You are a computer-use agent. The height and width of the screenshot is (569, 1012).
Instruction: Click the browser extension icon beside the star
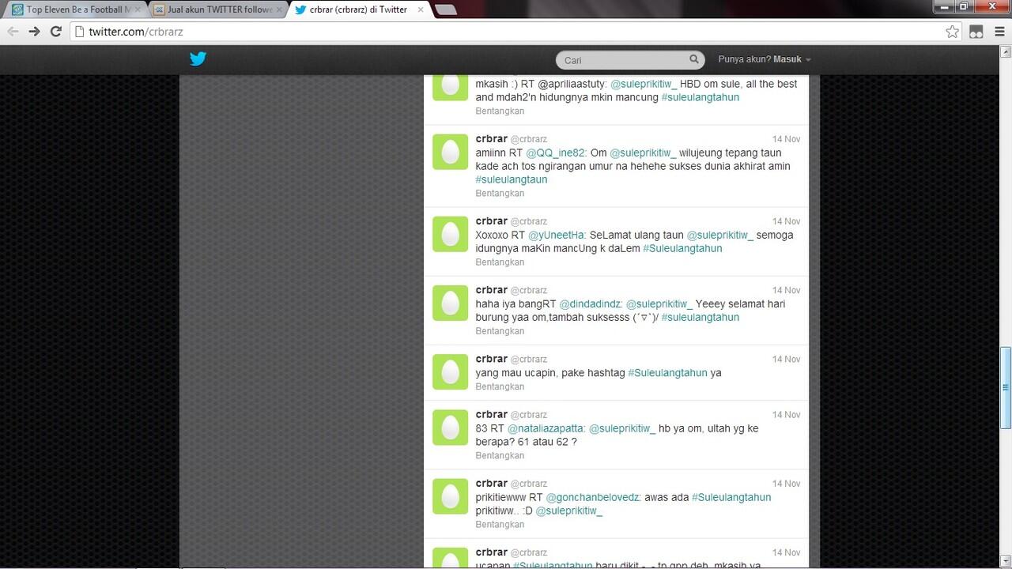coord(976,32)
